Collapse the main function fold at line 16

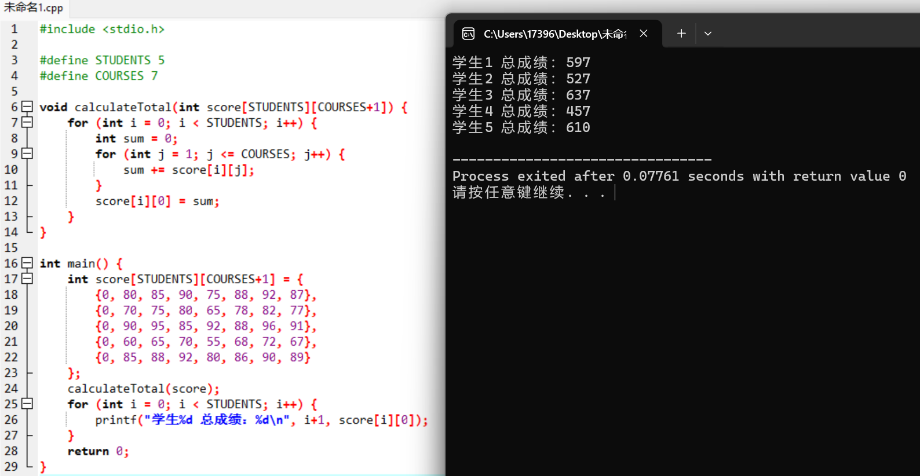(27, 263)
